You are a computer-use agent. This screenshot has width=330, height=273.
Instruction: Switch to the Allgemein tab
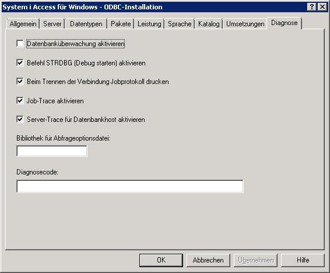coord(23,24)
